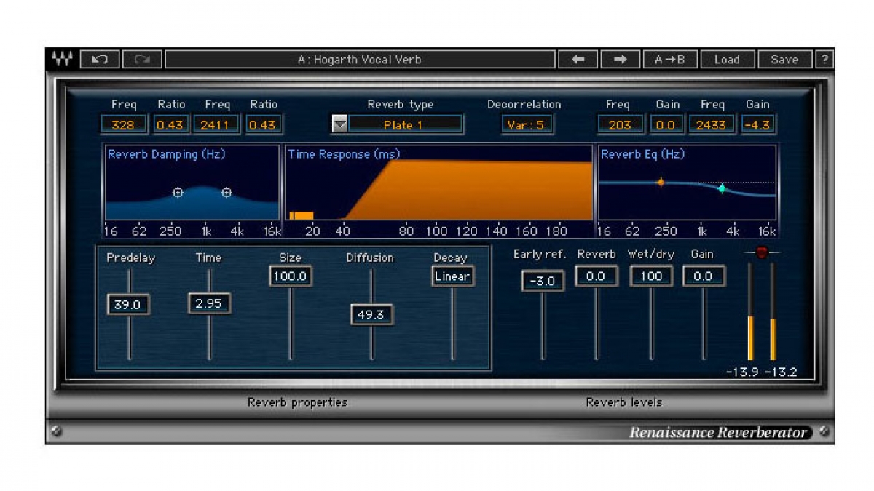Screen dimensions: 874x491
Task: Select damping high Freq value 2411
Action: click(x=216, y=124)
